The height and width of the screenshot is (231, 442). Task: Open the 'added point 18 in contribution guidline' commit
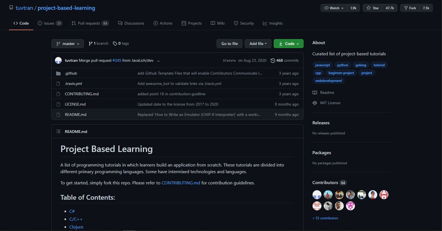coord(171,94)
